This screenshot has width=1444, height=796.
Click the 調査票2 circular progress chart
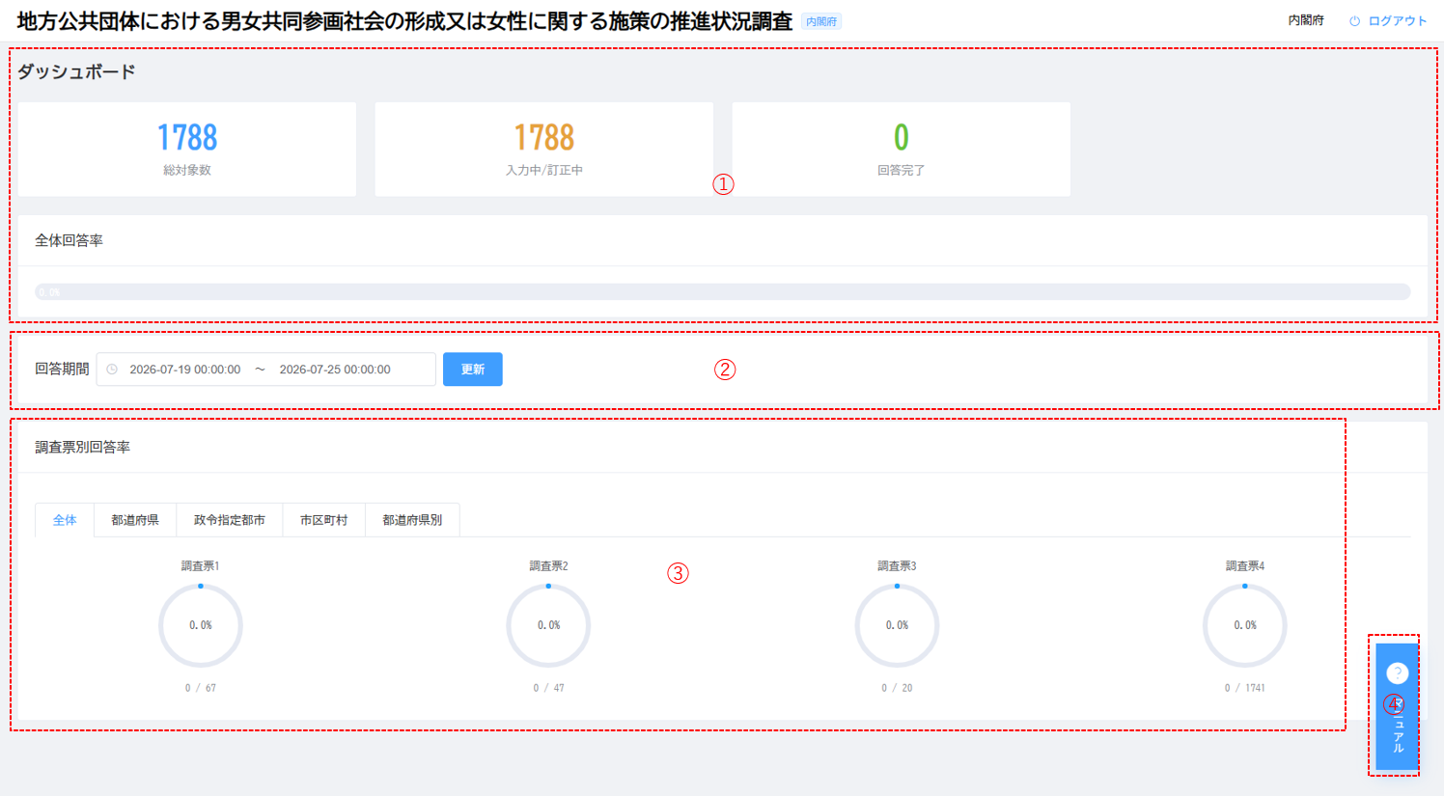point(548,625)
